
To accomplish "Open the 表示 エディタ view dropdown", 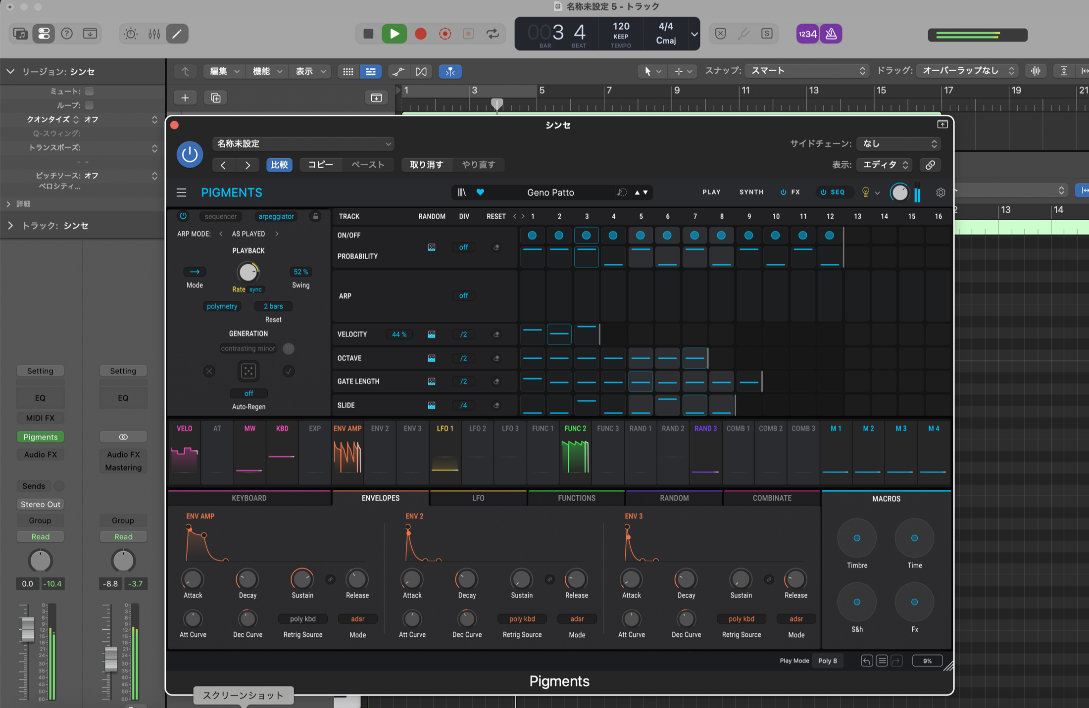I will pos(885,165).
